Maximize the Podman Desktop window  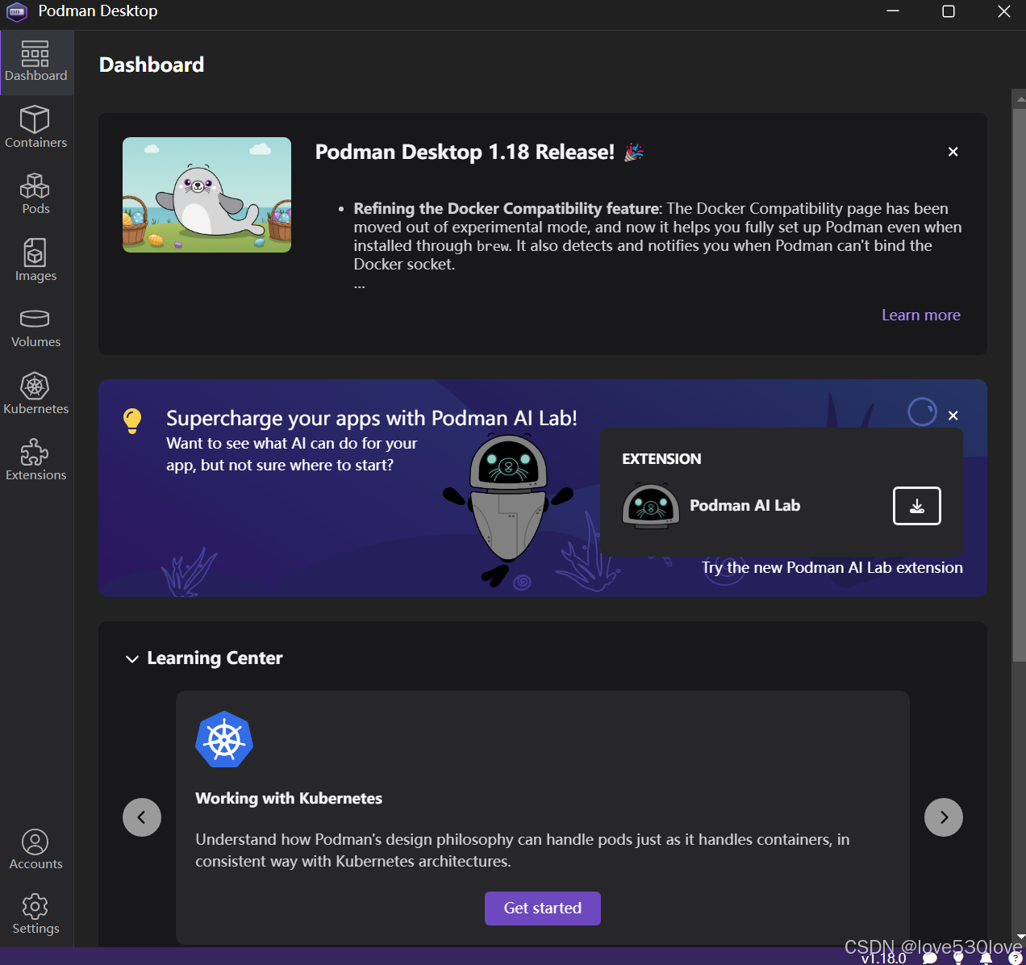click(x=949, y=11)
